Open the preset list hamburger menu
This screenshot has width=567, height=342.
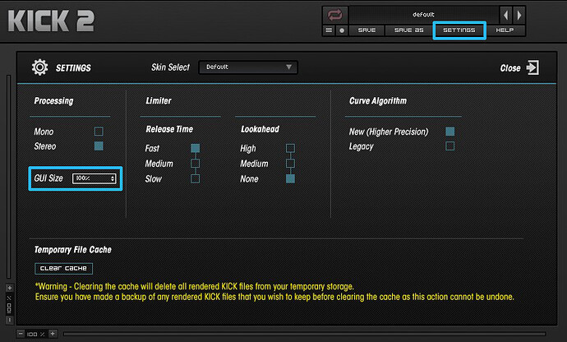point(329,30)
